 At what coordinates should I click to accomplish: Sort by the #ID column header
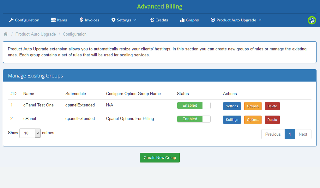[x=13, y=94]
